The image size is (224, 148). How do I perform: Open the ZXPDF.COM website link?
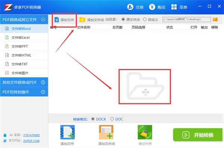[31, 141]
